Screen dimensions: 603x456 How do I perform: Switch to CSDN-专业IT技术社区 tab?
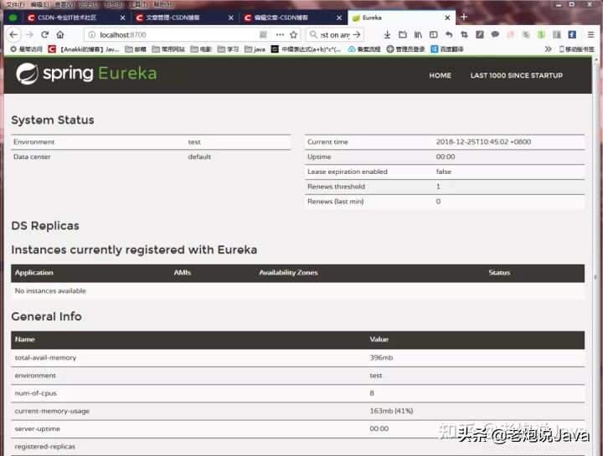(75, 18)
